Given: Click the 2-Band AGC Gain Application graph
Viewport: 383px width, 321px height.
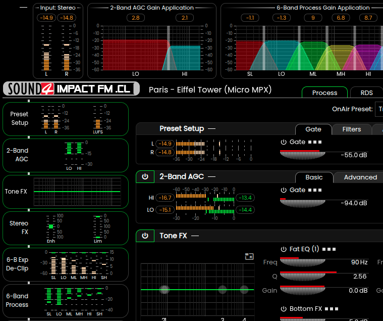Looking at the screenshot, I should coord(151,48).
